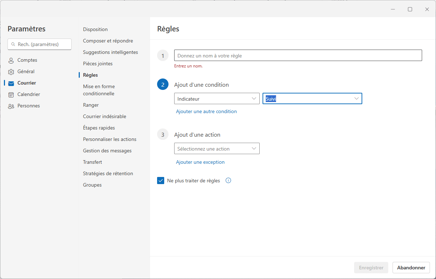This screenshot has width=436, height=279.
Task: Click the search magnifier icon in Paramètres
Action: pyautogui.click(x=13, y=45)
